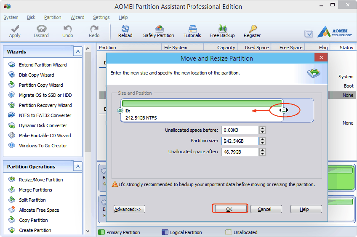This screenshot has width=357, height=237.
Task: Collapse the Wizards panel
Action: click(x=78, y=51)
